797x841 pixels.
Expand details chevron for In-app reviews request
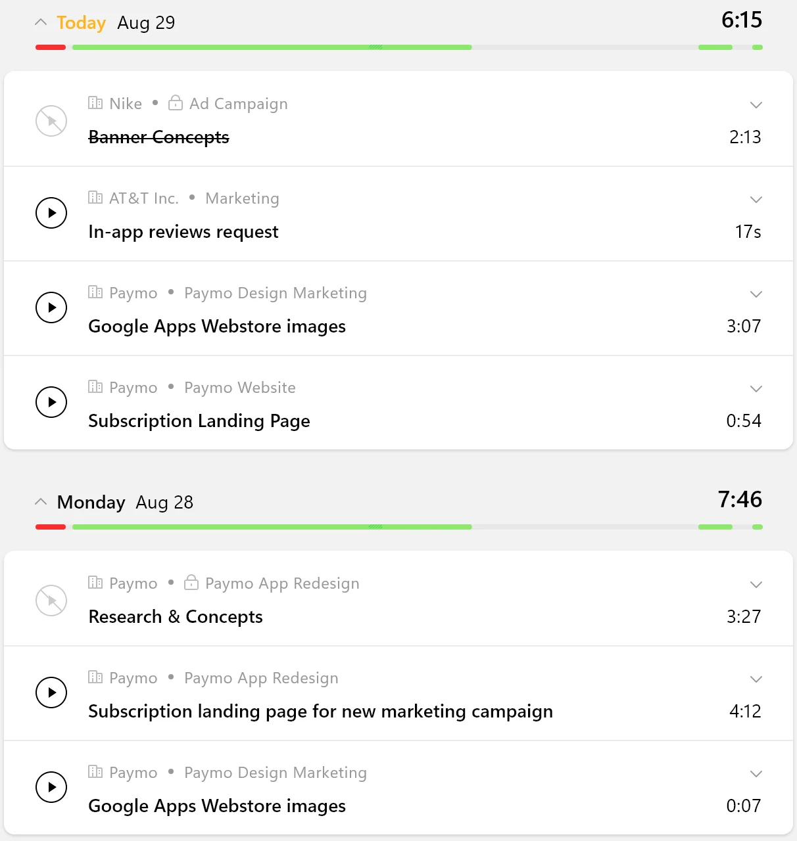[x=756, y=200]
